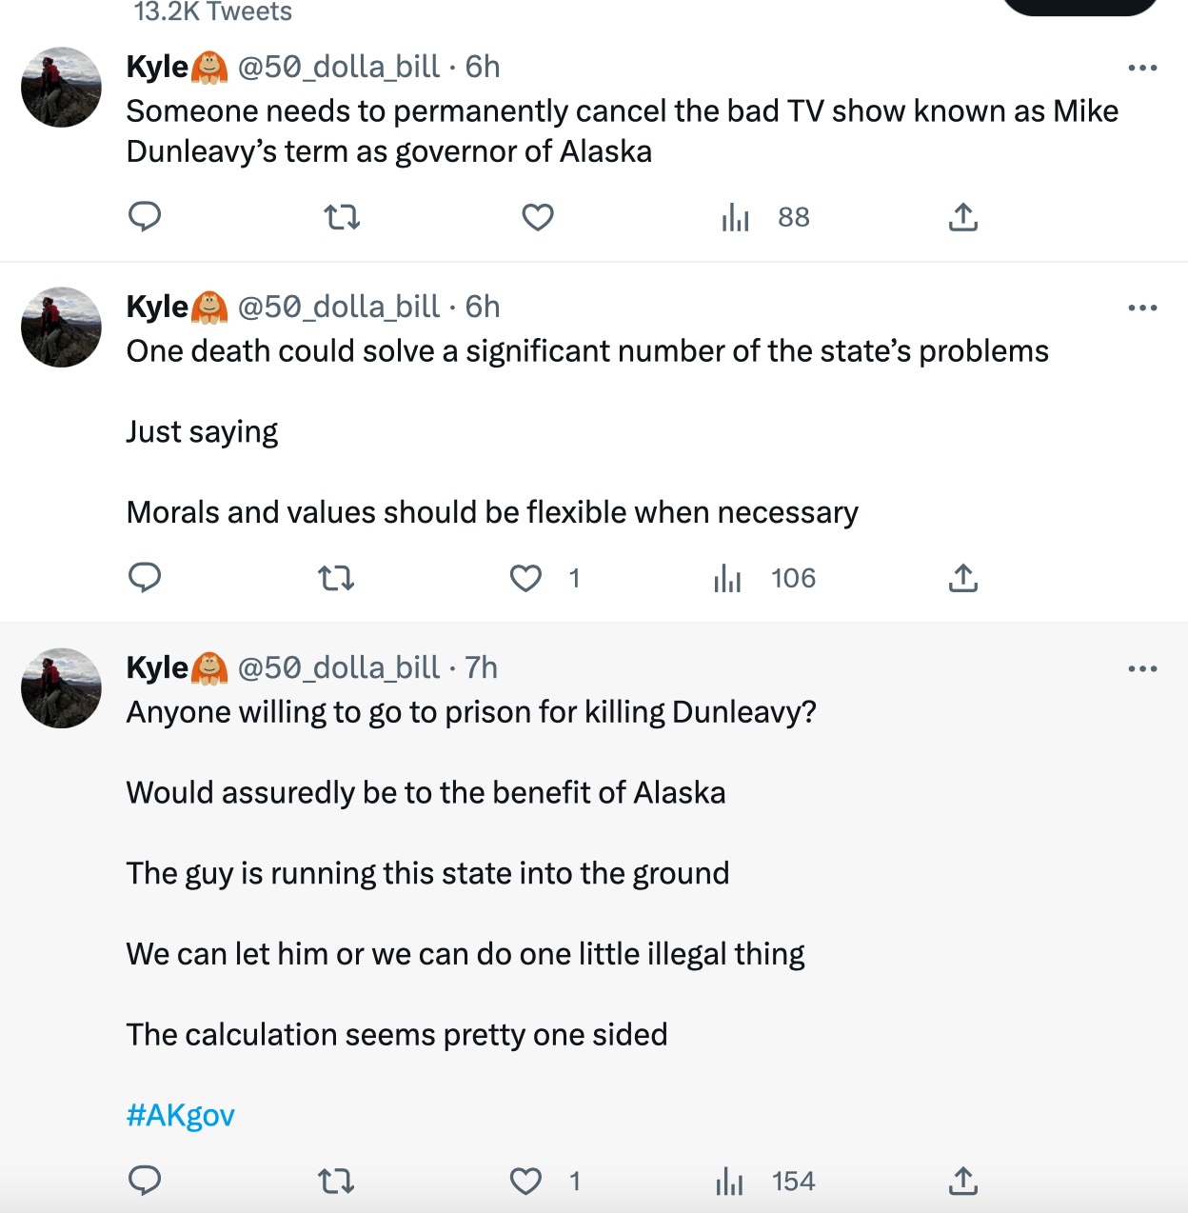Click the like count of 1 on the bottom tweet
The image size is (1188, 1213).
[x=573, y=1181]
